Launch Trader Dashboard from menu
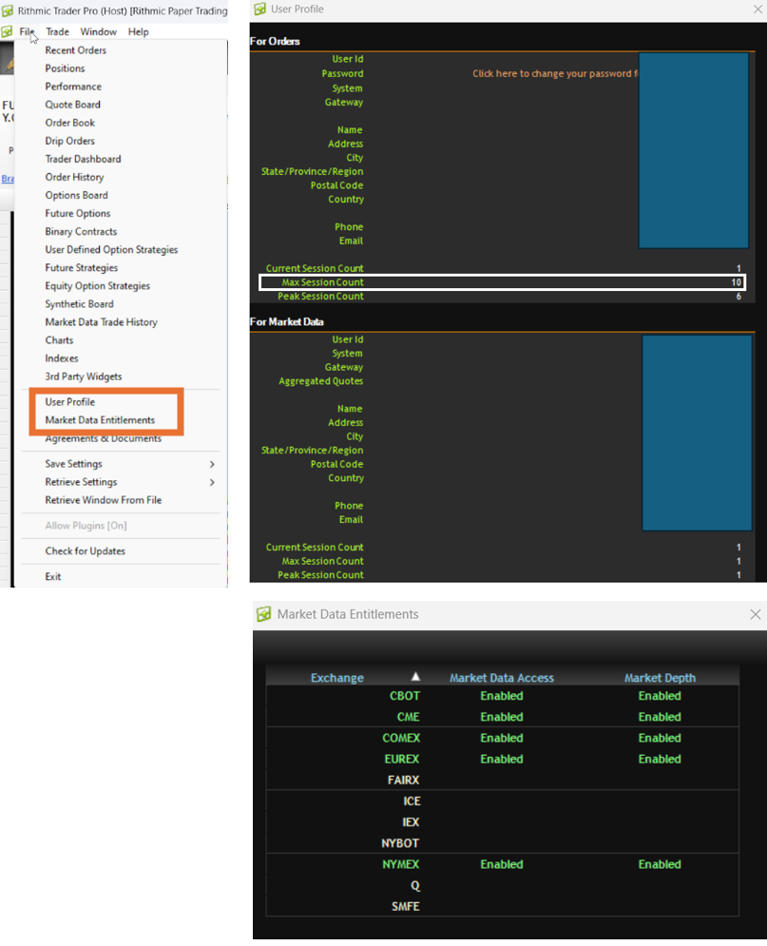Image resolution: width=767 pixels, height=946 pixels. 84,159
